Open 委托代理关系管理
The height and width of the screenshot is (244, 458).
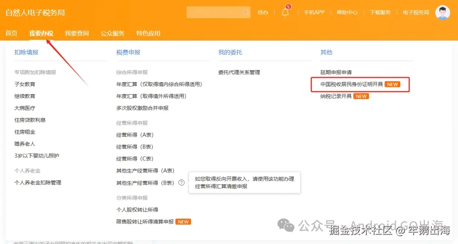(x=239, y=73)
